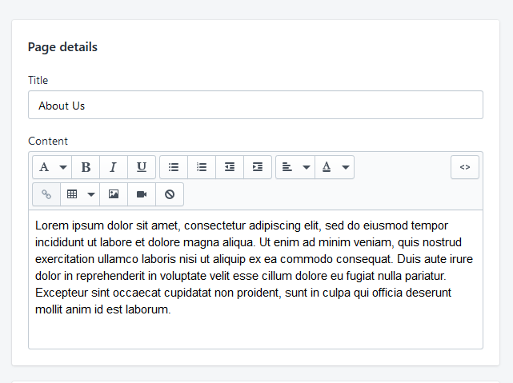513x383 pixels.
Task: Insert a numbered list
Action: tap(202, 167)
